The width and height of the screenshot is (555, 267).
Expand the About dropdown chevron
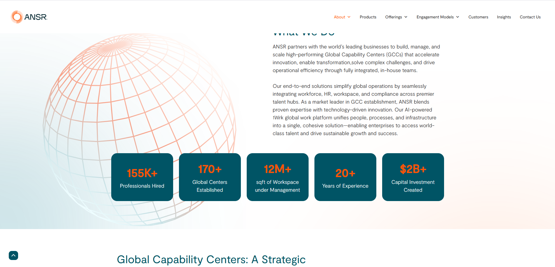[349, 17]
